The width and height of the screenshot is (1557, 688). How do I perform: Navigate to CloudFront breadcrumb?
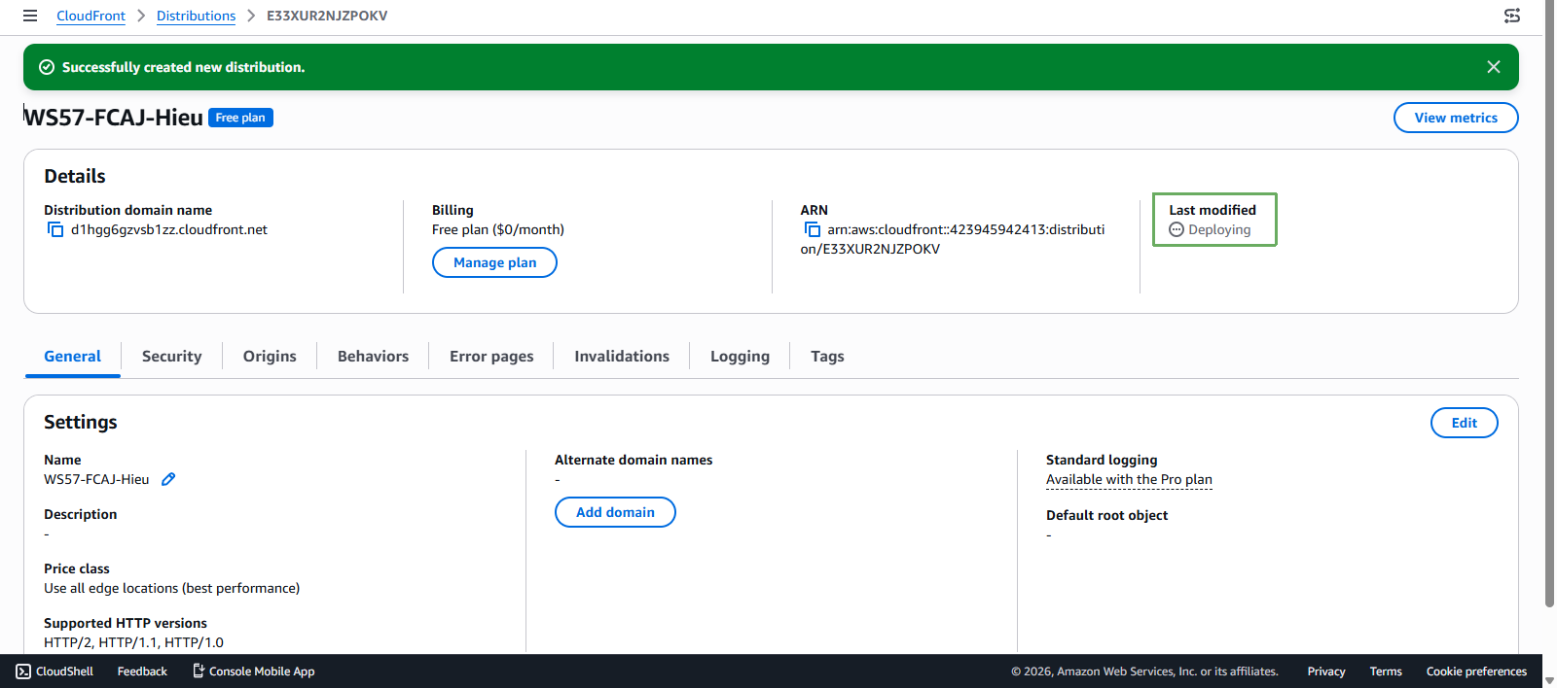point(91,16)
